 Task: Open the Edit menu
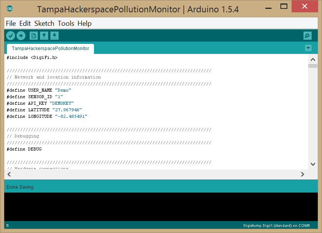pos(25,23)
